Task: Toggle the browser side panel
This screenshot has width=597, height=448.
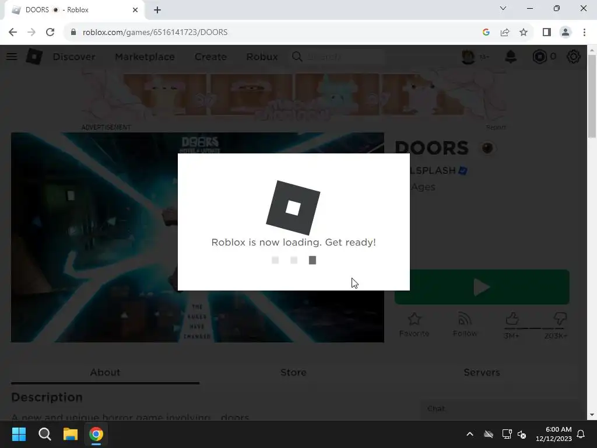Action: point(547,32)
